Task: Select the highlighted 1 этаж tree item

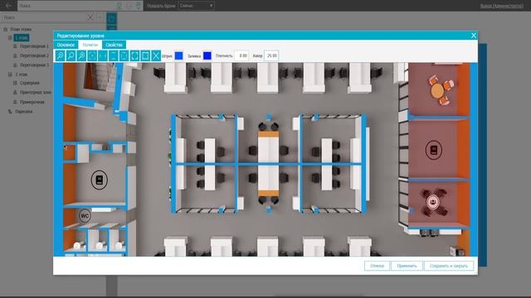Action: 22,38
